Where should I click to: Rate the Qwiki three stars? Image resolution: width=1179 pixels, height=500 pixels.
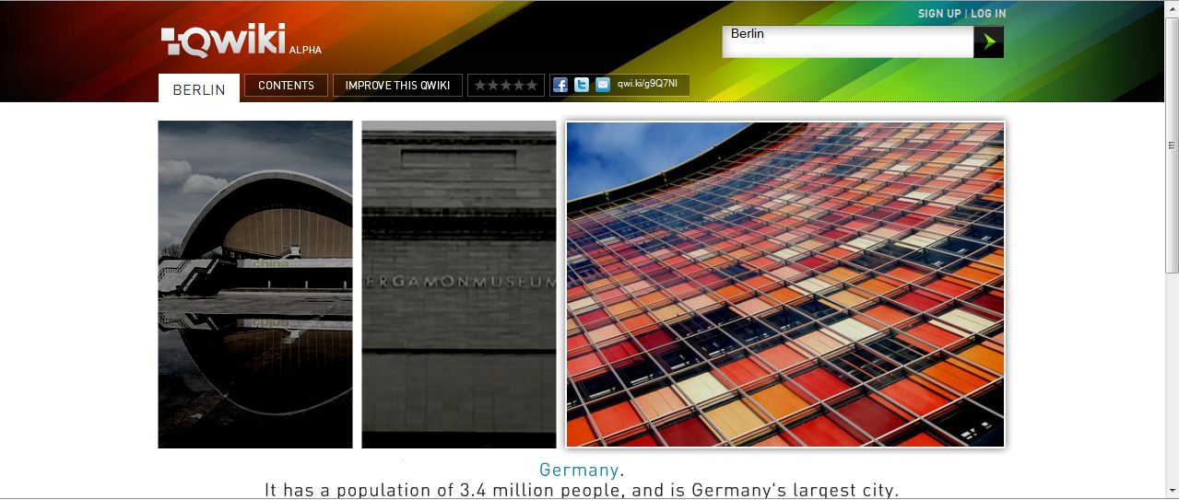[506, 86]
